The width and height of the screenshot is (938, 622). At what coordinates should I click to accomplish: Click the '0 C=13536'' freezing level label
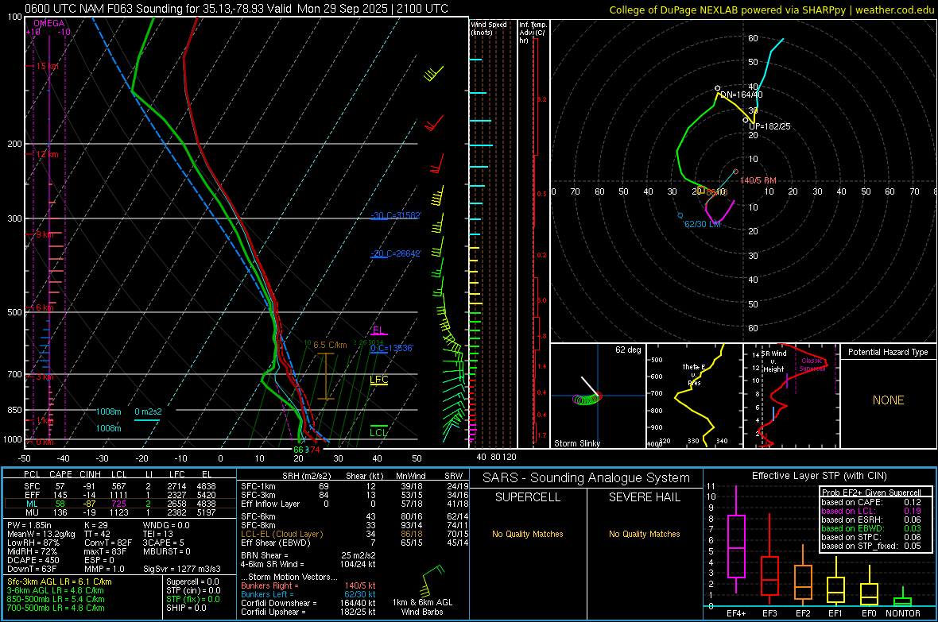(x=392, y=348)
